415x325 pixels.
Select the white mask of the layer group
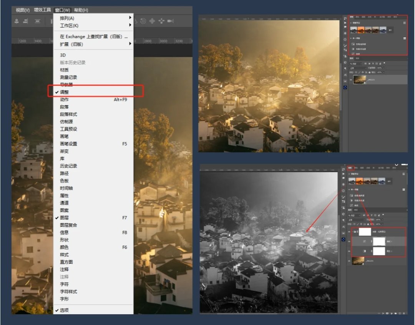[x=365, y=232]
